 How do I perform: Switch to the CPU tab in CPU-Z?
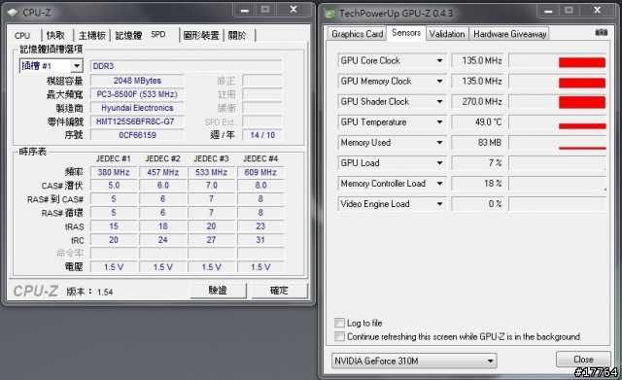(24, 36)
